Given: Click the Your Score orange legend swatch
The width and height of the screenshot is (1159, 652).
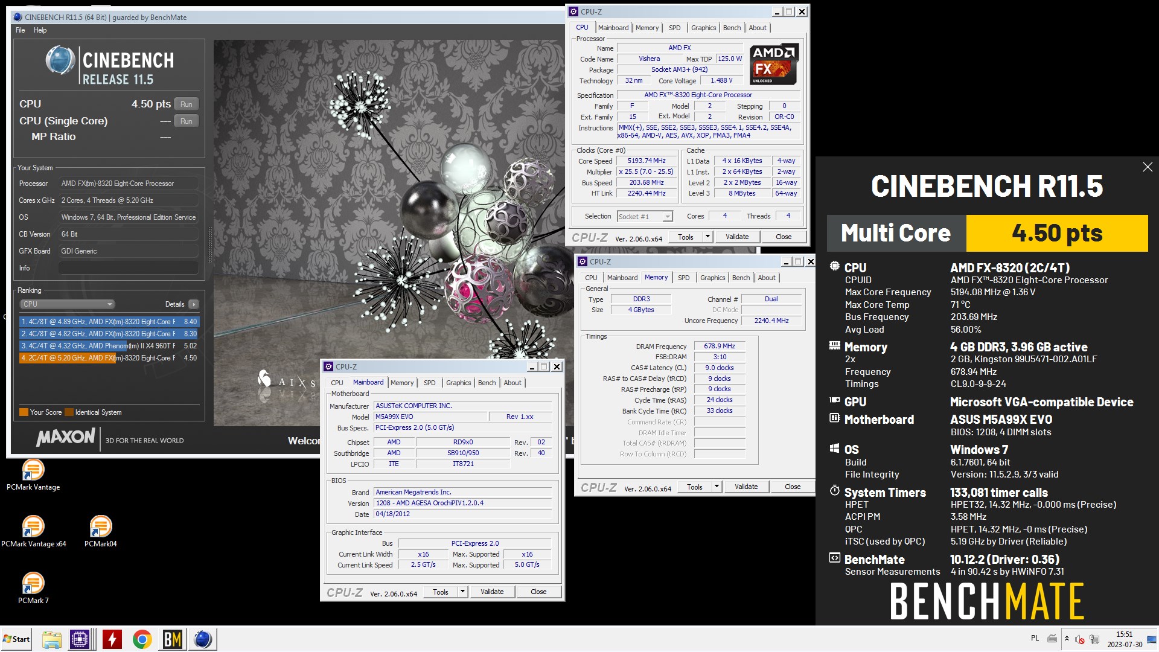Looking at the screenshot, I should pyautogui.click(x=24, y=412).
